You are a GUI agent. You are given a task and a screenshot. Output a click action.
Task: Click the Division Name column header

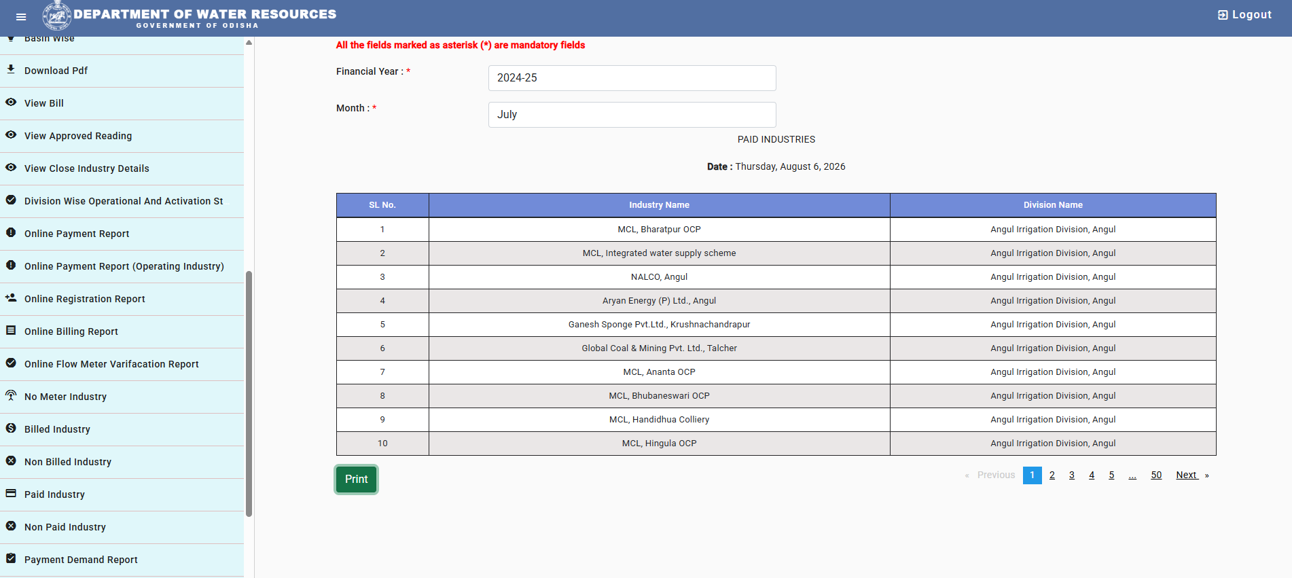click(1053, 205)
